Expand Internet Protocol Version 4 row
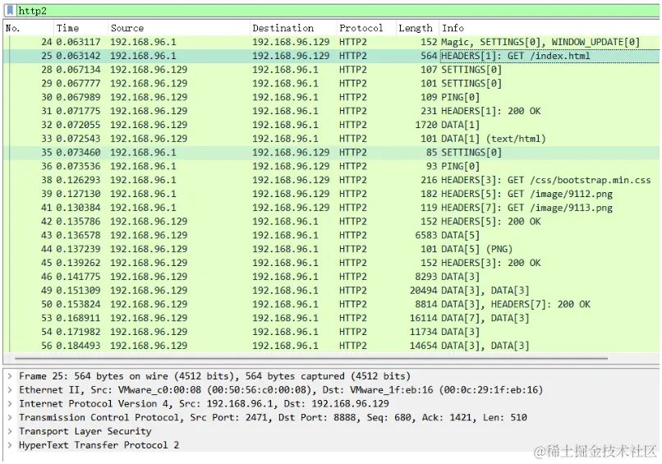Viewport: 662px width, 464px height. (10, 404)
